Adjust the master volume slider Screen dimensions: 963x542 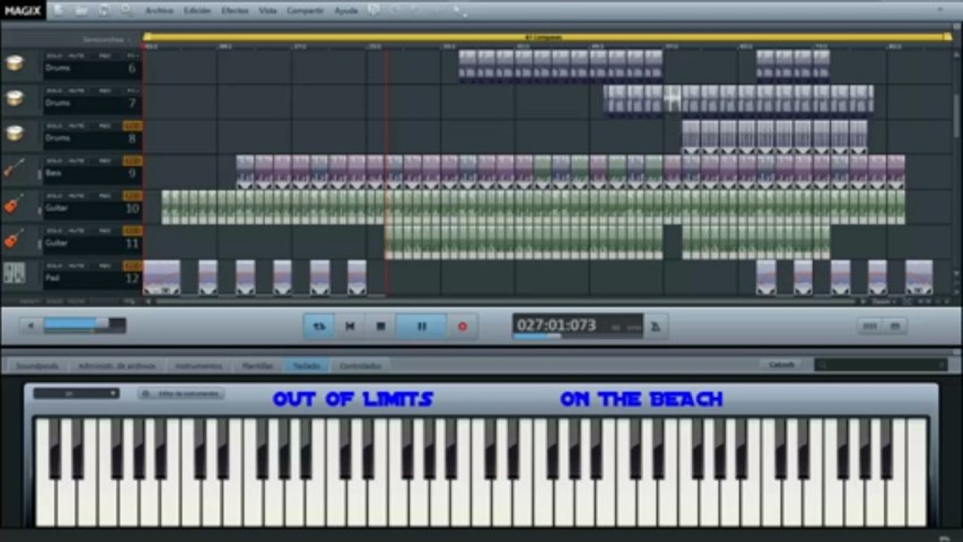point(84,325)
